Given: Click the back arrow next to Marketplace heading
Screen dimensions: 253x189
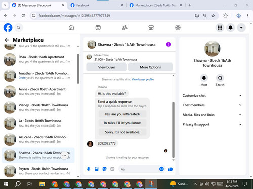Looking at the screenshot, I should point(7,40).
